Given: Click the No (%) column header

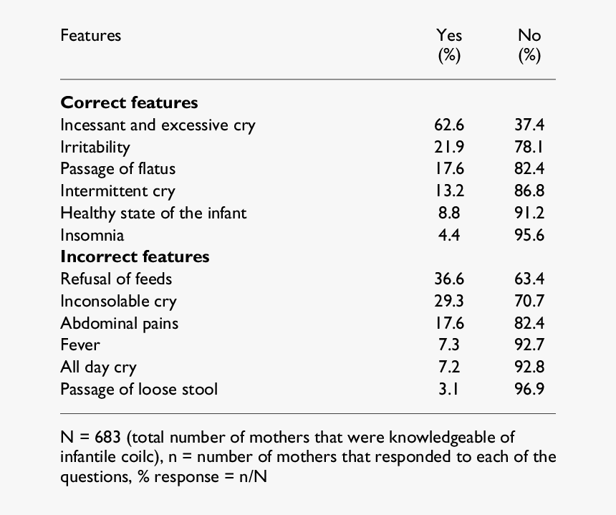Looking at the screenshot, I should 529,45.
